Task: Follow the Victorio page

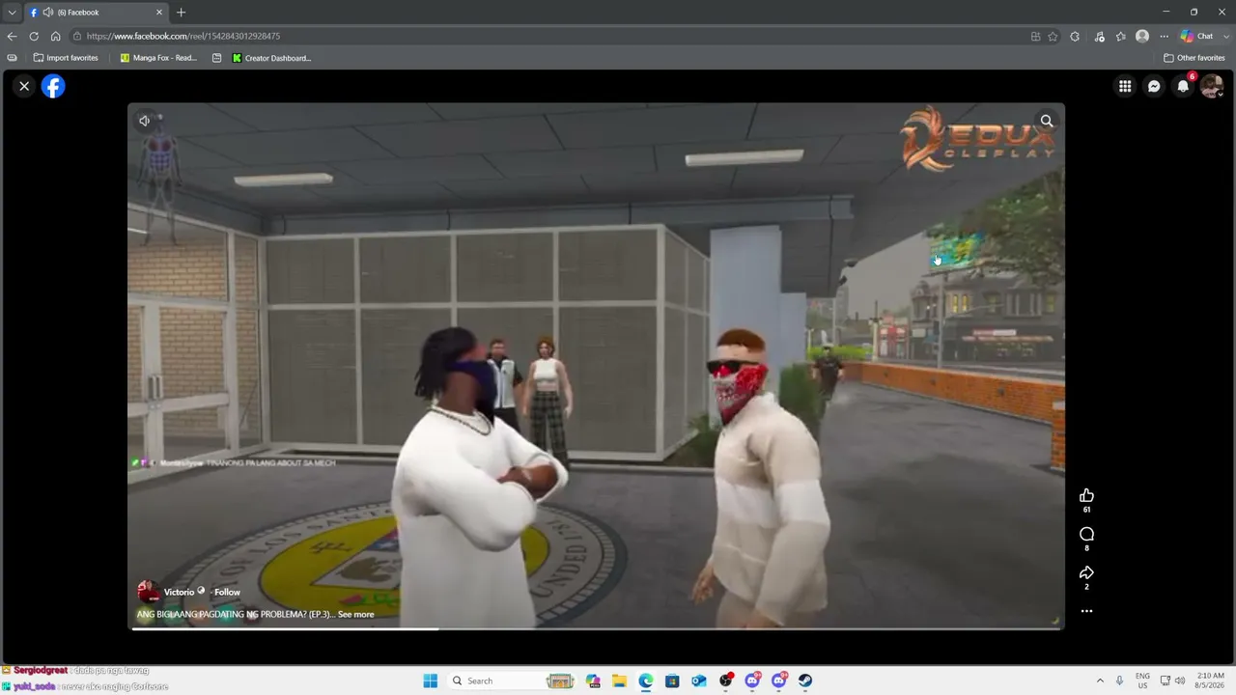Action: coord(227,592)
